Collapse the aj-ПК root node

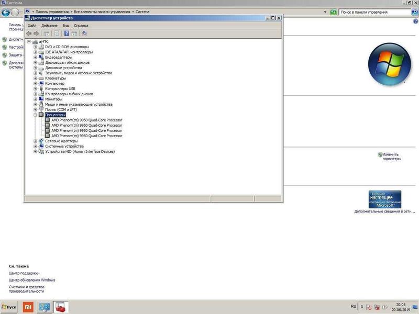[x=29, y=42]
